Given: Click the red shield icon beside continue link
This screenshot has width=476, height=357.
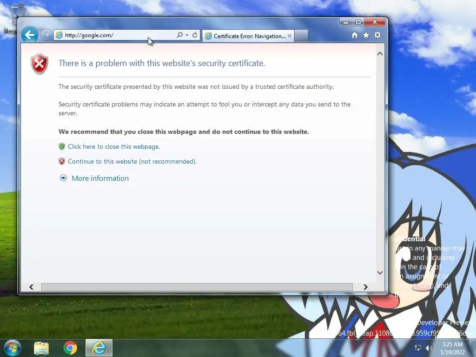Looking at the screenshot, I should 62,161.
